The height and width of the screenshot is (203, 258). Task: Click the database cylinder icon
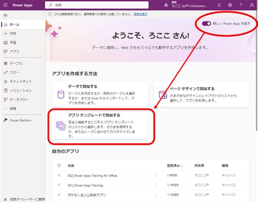(x=61, y=94)
